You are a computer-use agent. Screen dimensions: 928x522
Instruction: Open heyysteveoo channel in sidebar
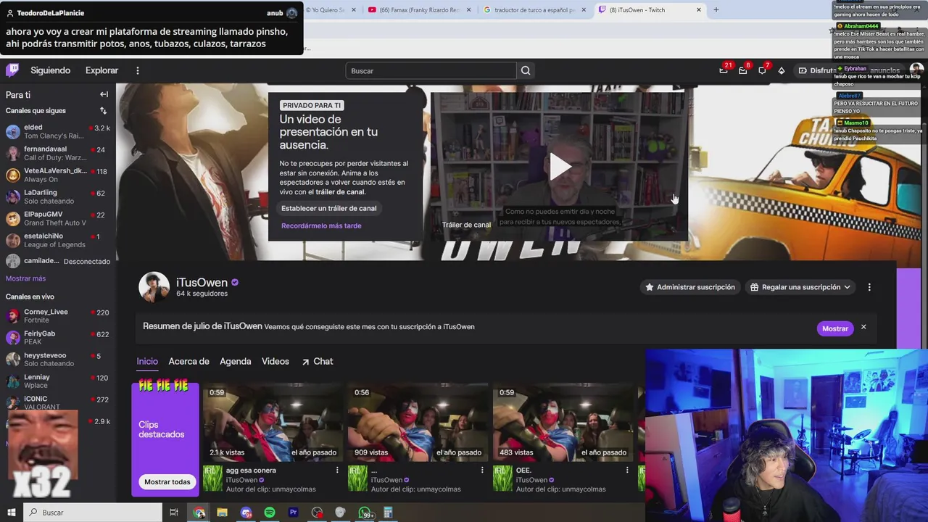tap(58, 360)
